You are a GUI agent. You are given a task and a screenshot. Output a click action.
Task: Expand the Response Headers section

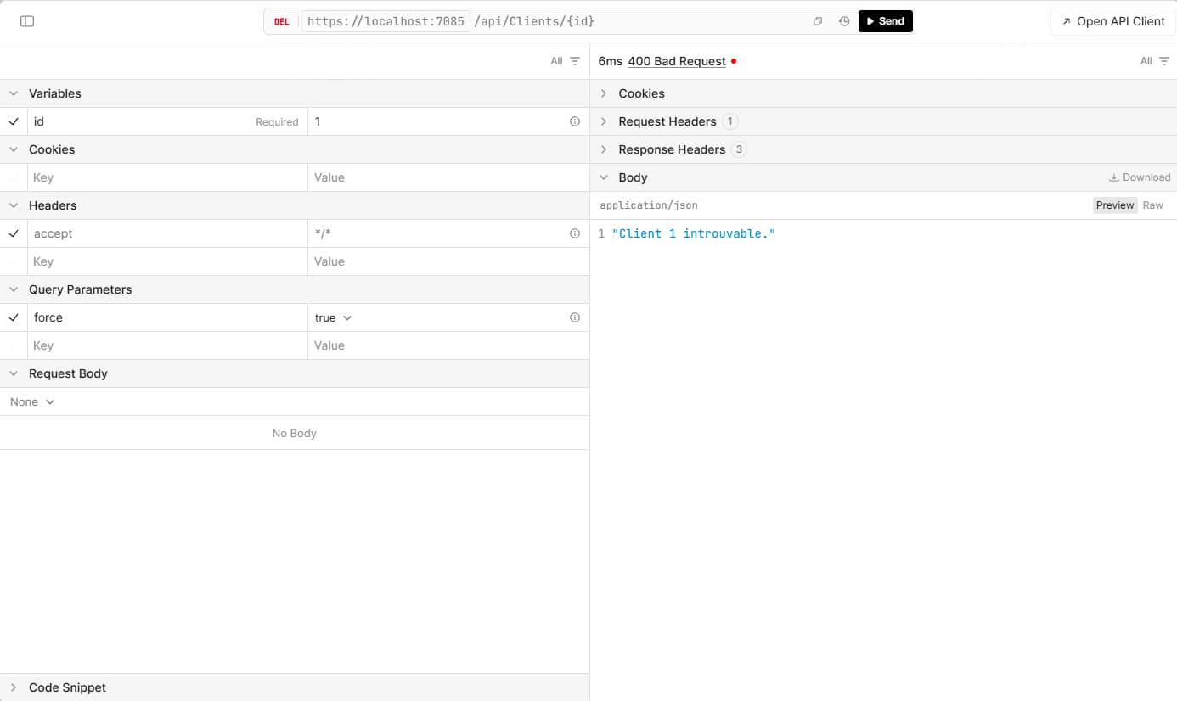[x=604, y=149]
